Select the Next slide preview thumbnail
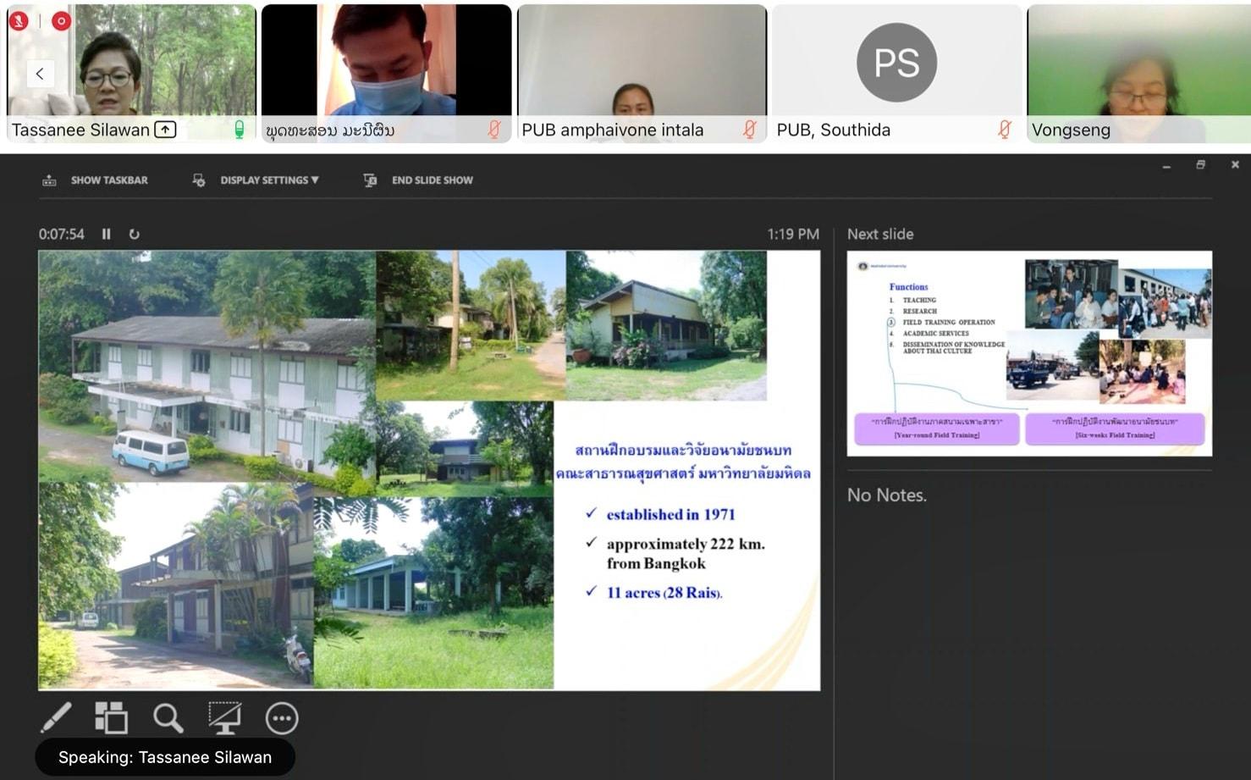Viewport: 1251px width, 780px height. [x=1029, y=353]
